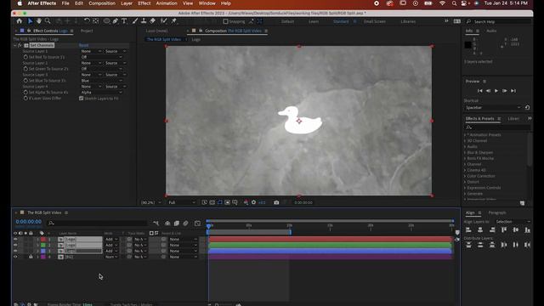Screen dimensions: 544x306
Task: Open Set Green To Source 2's dropdown
Action: tap(102, 69)
